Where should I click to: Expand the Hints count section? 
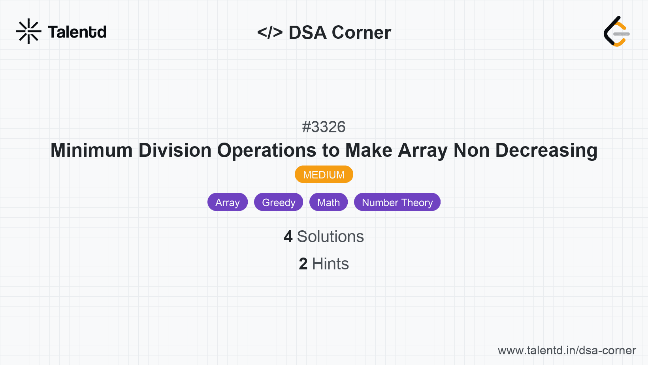coord(324,264)
